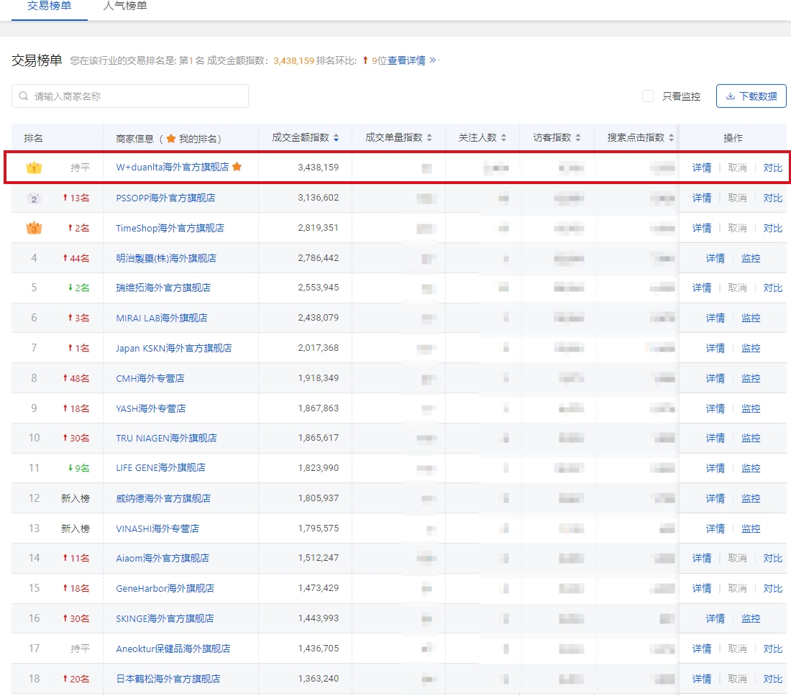Viewport: 791px width, 696px height.
Task: Open 日本鹤松海外官方旗舰店 store link
Action: point(168,679)
